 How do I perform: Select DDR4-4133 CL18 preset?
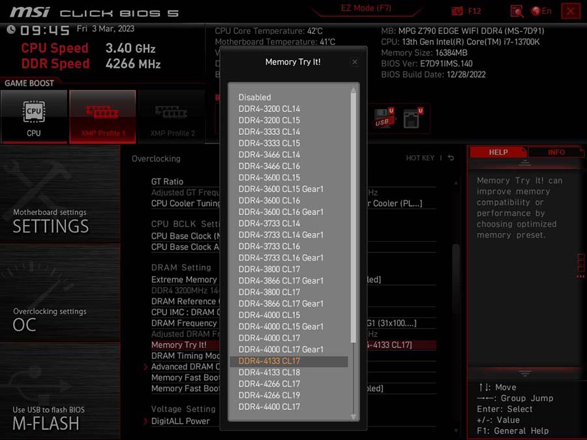(x=269, y=373)
